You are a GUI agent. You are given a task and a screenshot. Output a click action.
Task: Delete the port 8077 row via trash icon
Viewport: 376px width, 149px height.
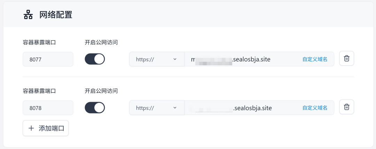point(346,59)
